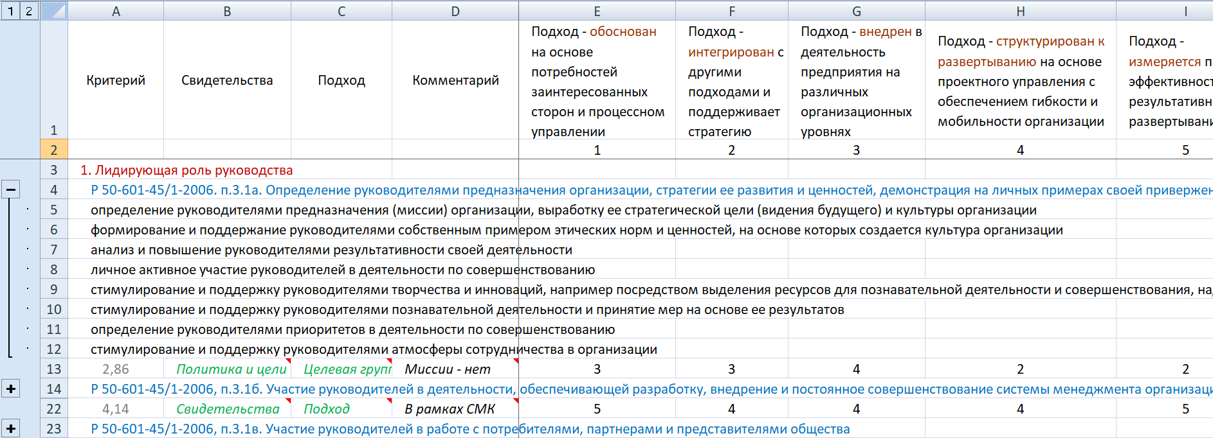1213x438 pixels.
Task: Select column H header
Action: [x=1020, y=11]
